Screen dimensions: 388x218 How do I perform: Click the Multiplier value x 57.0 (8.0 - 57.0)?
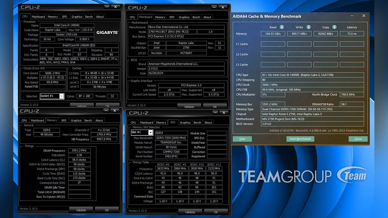coord(53,78)
